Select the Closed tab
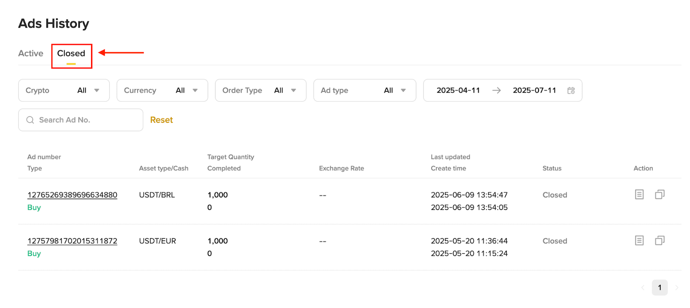 click(x=71, y=53)
